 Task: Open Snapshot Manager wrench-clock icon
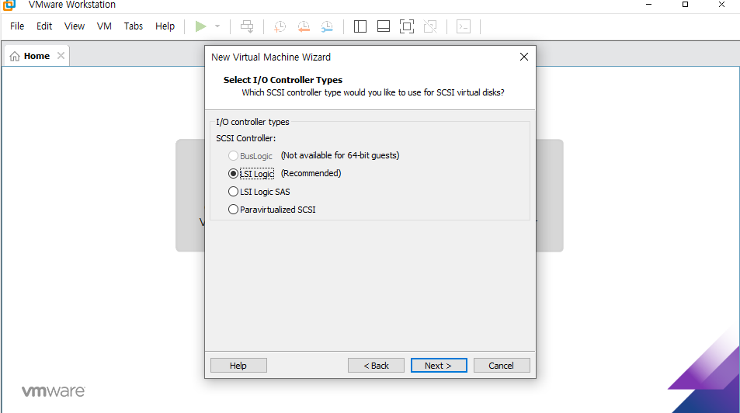coord(327,26)
